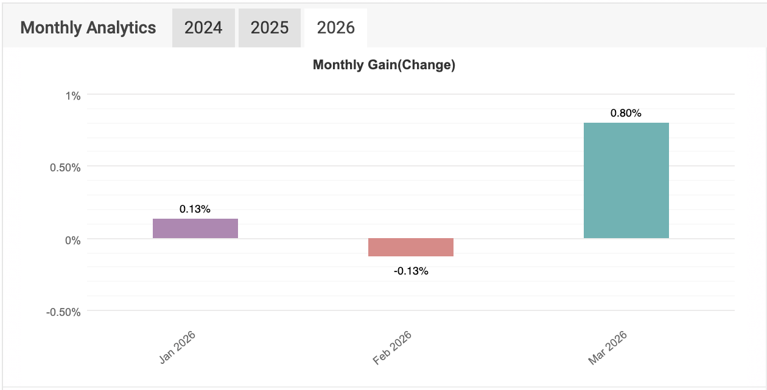Viewport: 767px width, 390px height.
Task: Click the Monthly Analytics heading
Action: pyautogui.click(x=88, y=28)
